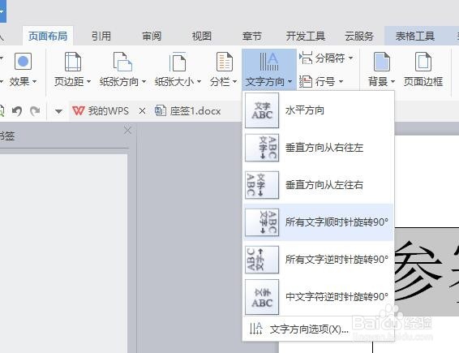Image resolution: width=459 pixels, height=353 pixels.
Task: Select 中文字符逆时针旋转90° menu text
Action: (337, 297)
